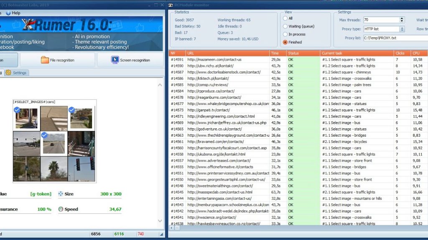The image size is (428, 240).
Task: Click the 300 x 300 size value
Action: [x=111, y=194]
